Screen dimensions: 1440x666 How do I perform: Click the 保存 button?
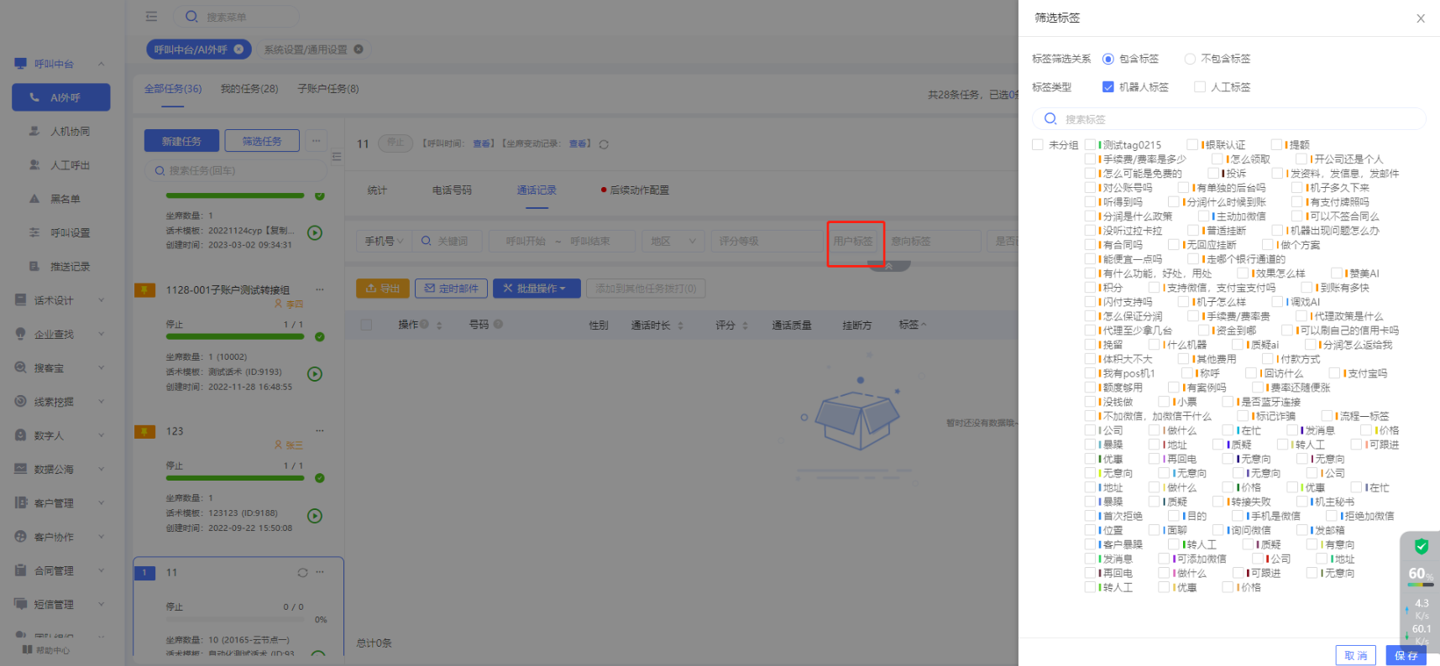(x=1406, y=655)
